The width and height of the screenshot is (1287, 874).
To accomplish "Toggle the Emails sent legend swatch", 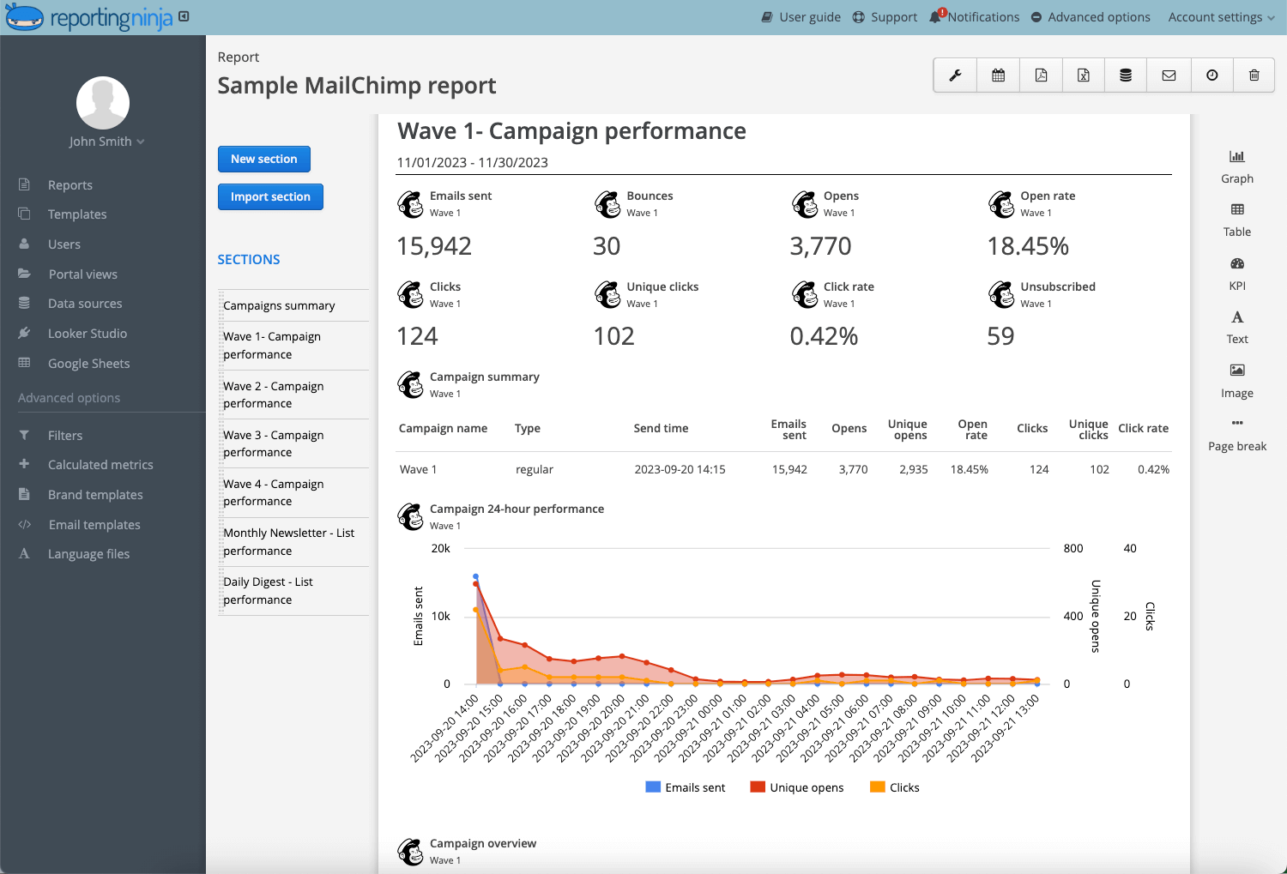I will coord(653,787).
